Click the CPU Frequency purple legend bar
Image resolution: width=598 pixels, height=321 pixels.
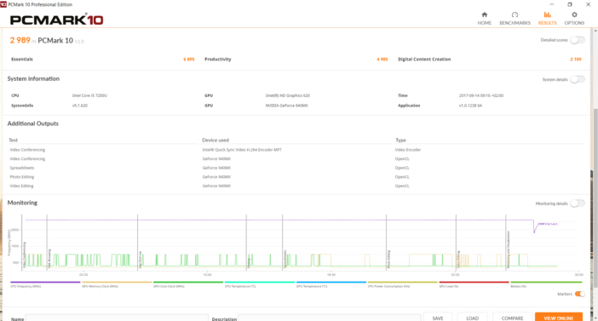pos(45,282)
